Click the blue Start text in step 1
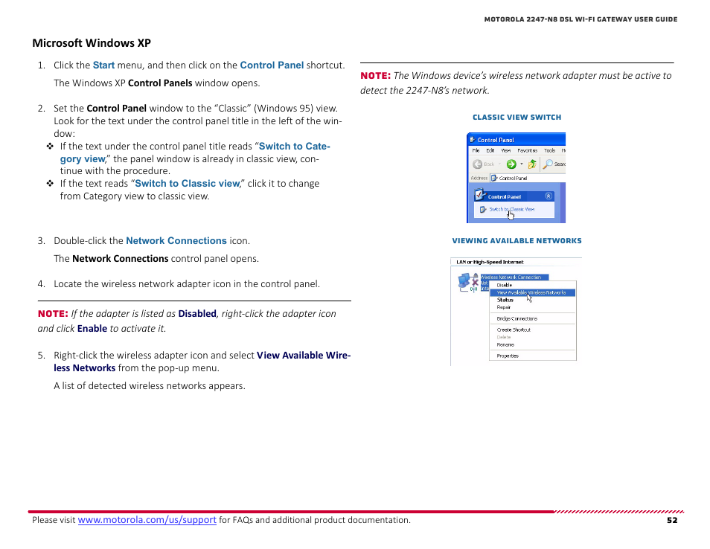The width and height of the screenshot is (710, 549). coord(103,65)
